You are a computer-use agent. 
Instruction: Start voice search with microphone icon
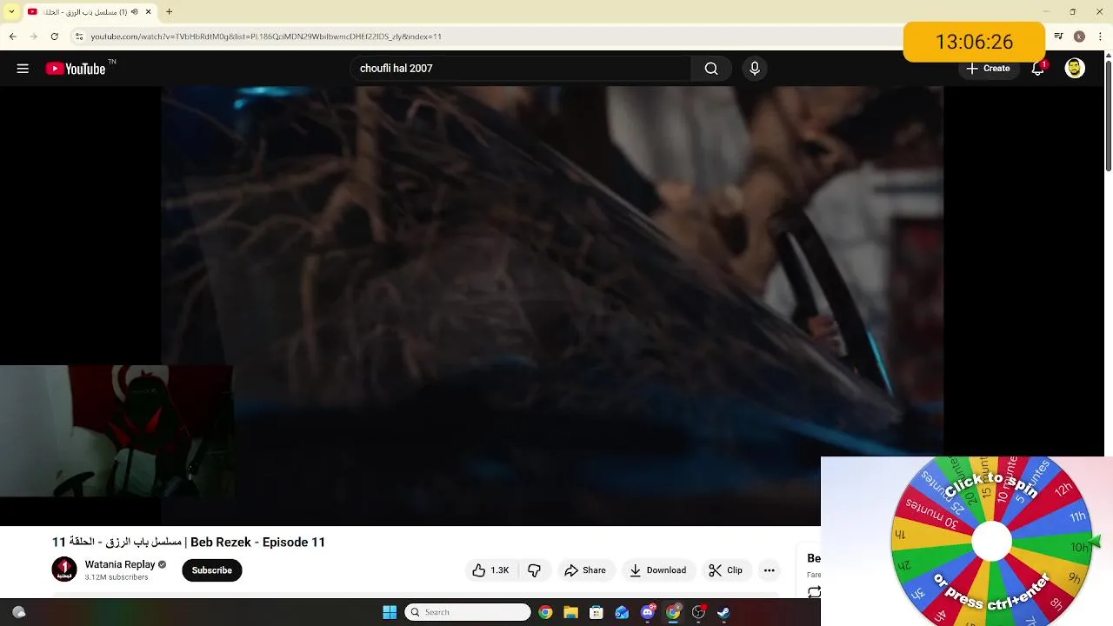[755, 69]
